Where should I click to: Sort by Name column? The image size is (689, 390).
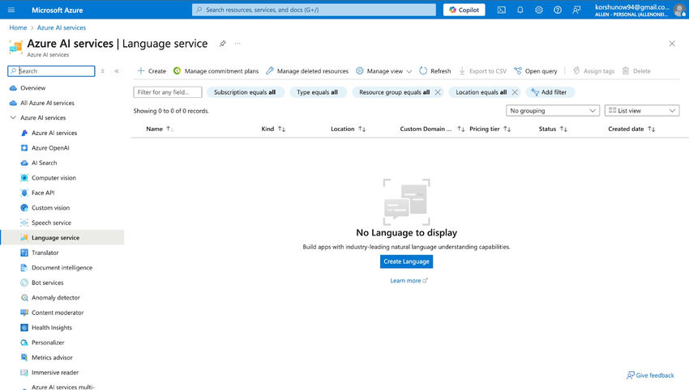(x=160, y=129)
